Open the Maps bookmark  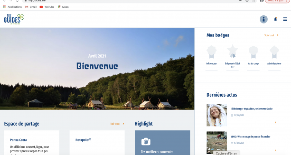pos(63,7)
